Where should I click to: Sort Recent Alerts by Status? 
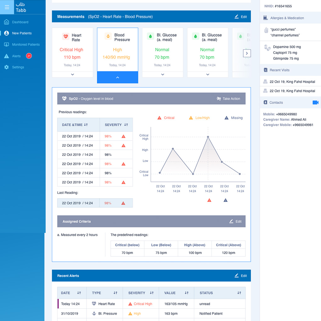pos(239,293)
